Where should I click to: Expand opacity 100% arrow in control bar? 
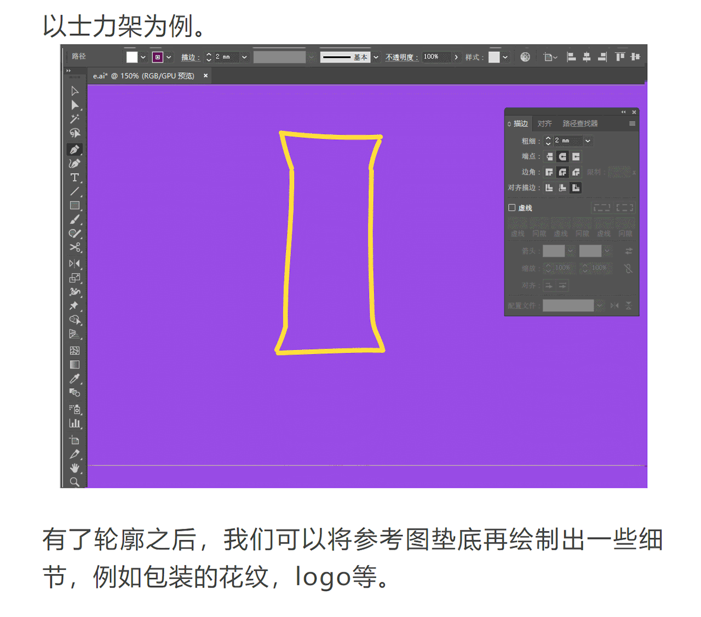[x=456, y=57]
